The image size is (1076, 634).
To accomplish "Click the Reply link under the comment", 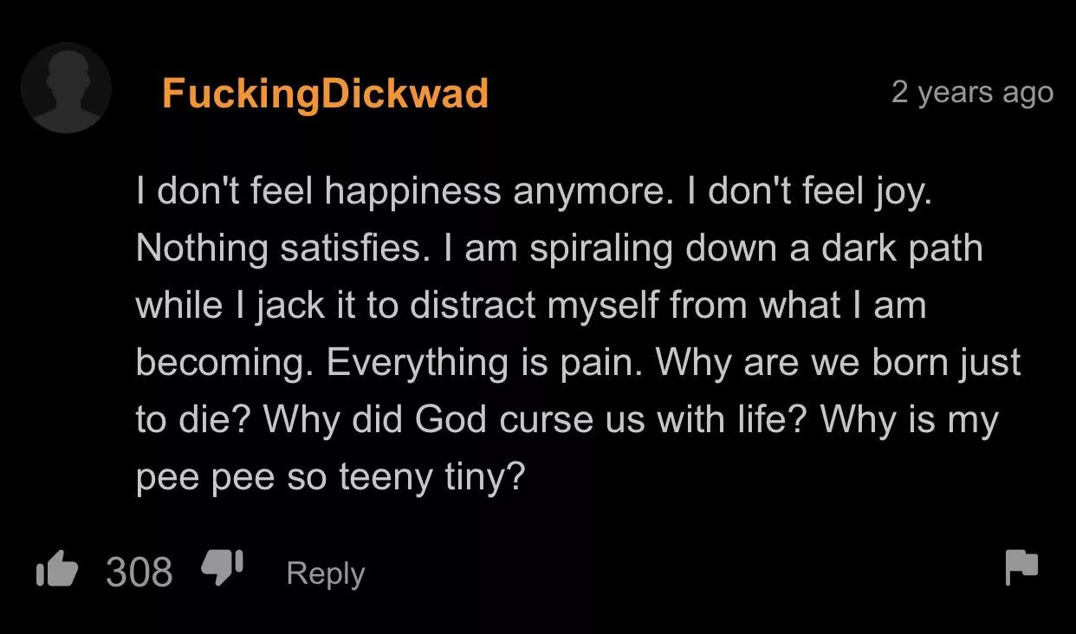I will [325, 573].
